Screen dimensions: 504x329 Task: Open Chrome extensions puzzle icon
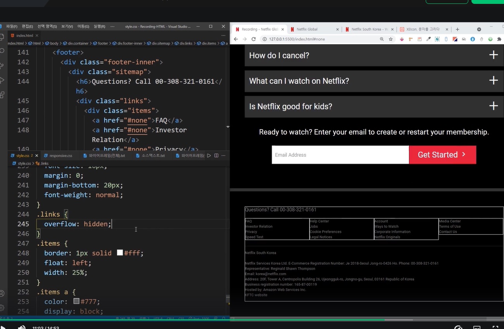[x=499, y=39]
